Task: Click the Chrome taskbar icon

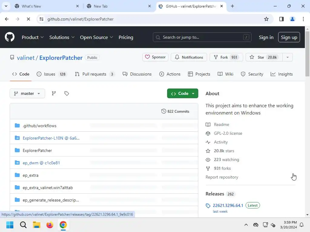Action: coord(63,225)
